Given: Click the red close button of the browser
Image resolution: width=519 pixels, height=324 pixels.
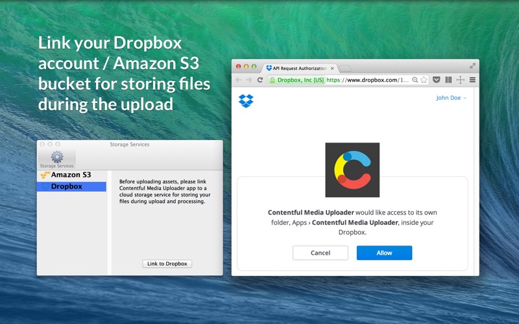Looking at the screenshot, I should coord(238,67).
